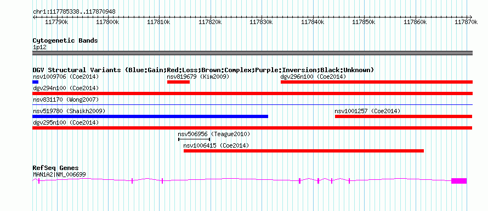This screenshot has width=488, height=211.
Task: Open the DGV Structural Variants track title
Action: (x=203, y=70)
